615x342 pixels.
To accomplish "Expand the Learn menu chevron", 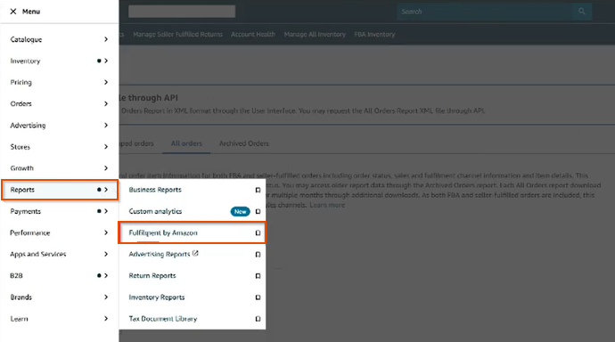I will [x=106, y=319].
